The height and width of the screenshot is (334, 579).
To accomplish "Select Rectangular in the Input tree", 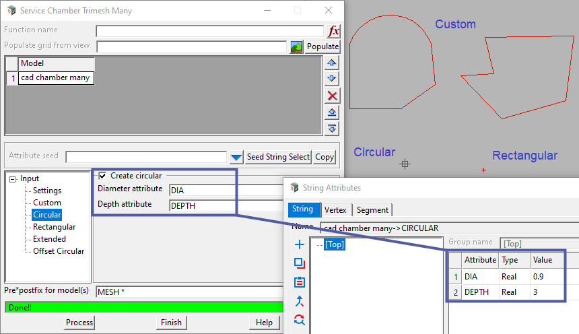I will pyautogui.click(x=54, y=227).
